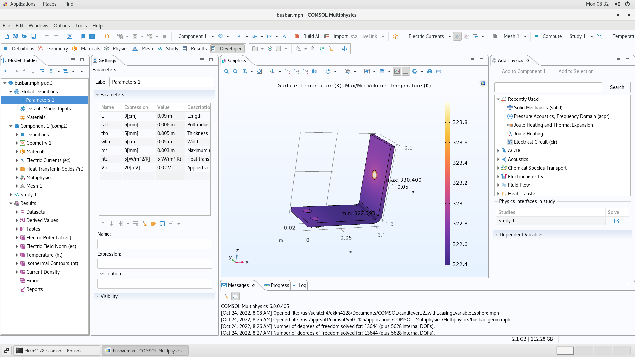Screen dimensions: 635x357
Task: Click the Save icon in main toolbar
Action: pyautogui.click(x=33, y=36)
